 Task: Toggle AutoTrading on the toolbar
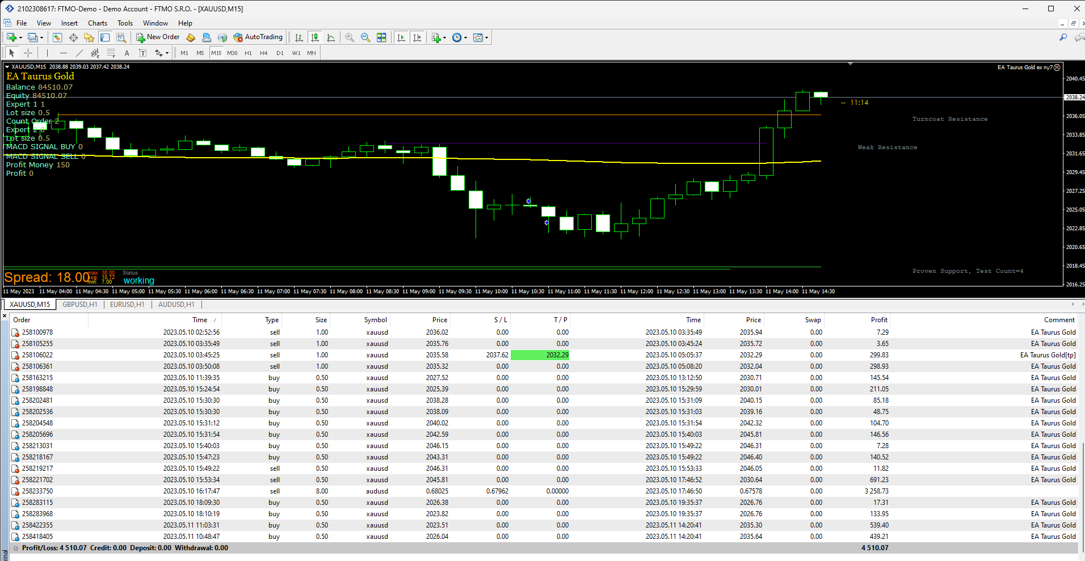258,37
